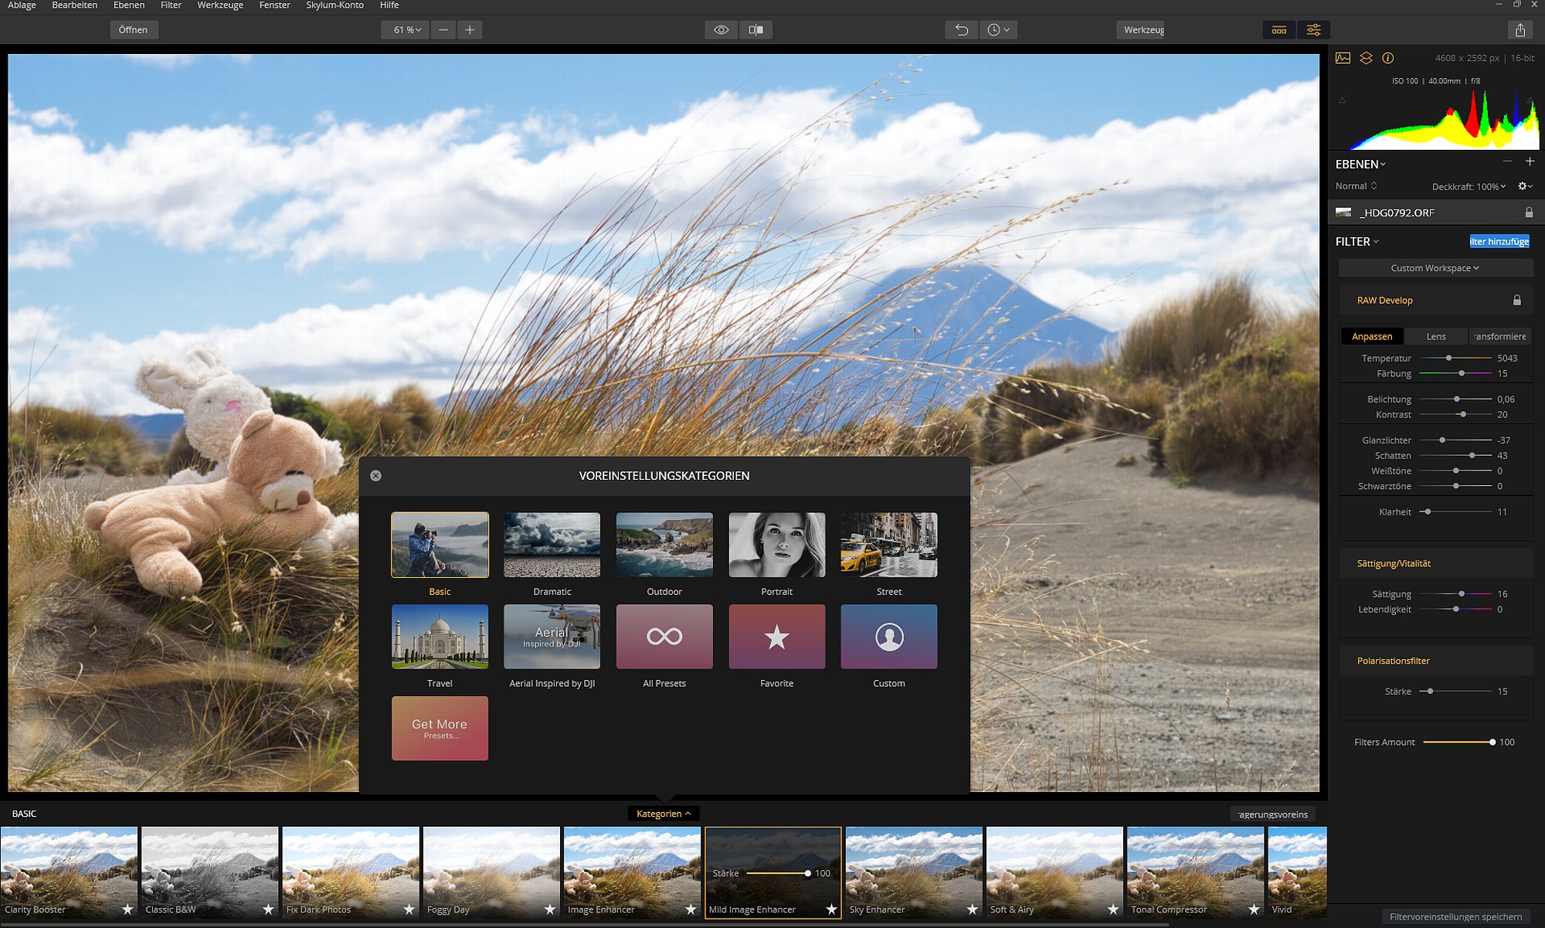Click the Filters Amount slider handle
This screenshot has width=1545, height=928.
click(x=1492, y=742)
